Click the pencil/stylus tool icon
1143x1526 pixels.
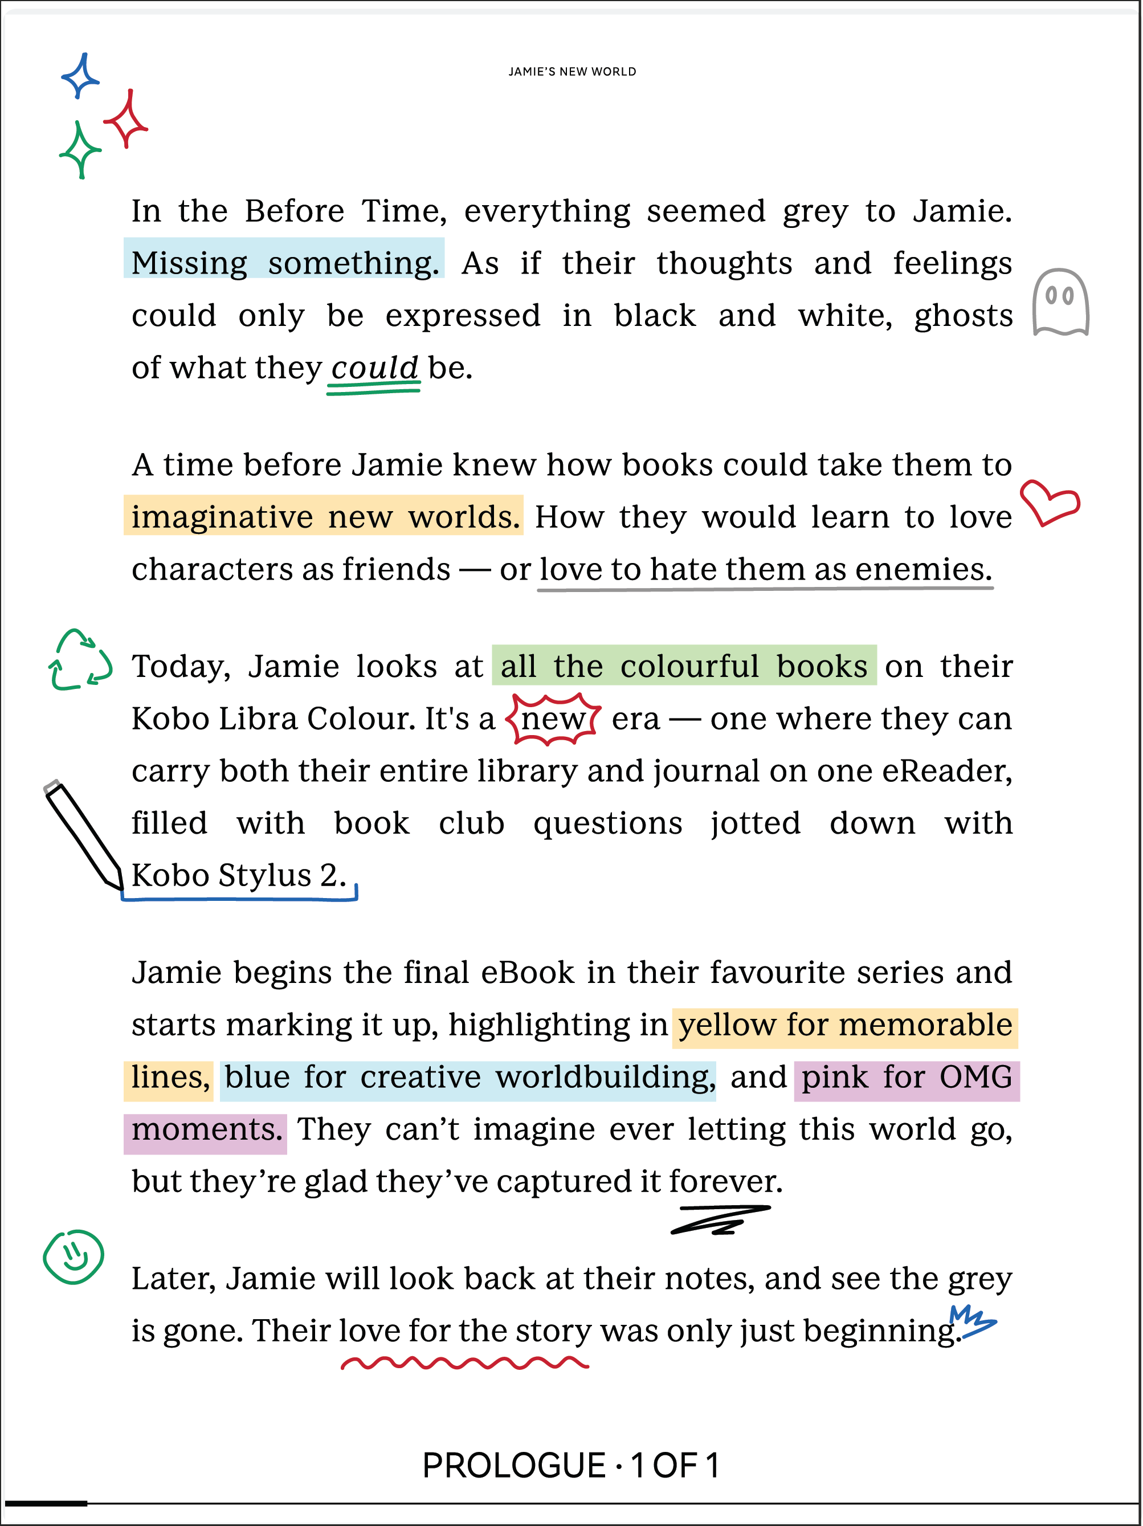pos(77,829)
